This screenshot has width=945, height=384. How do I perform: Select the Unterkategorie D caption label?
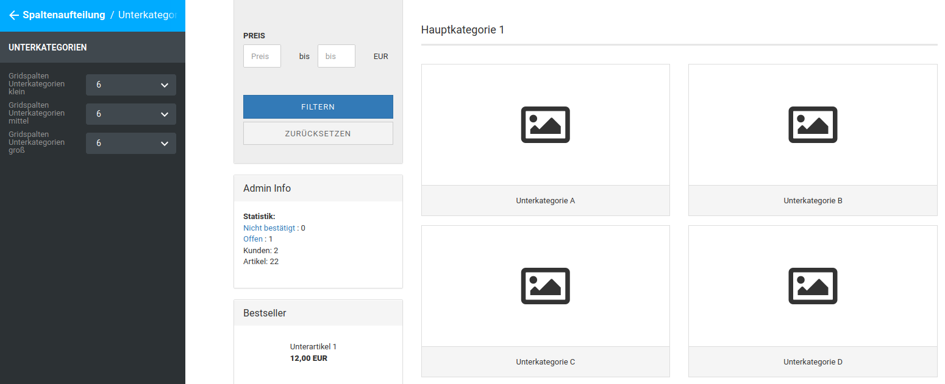813,362
